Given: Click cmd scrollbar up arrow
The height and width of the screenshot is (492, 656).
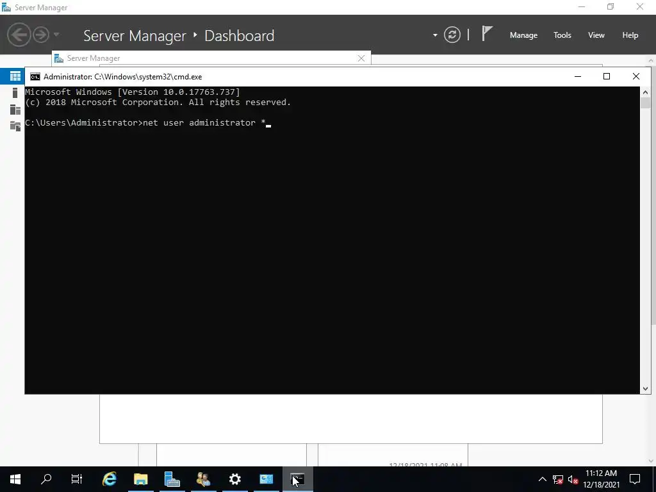Looking at the screenshot, I should [x=645, y=92].
